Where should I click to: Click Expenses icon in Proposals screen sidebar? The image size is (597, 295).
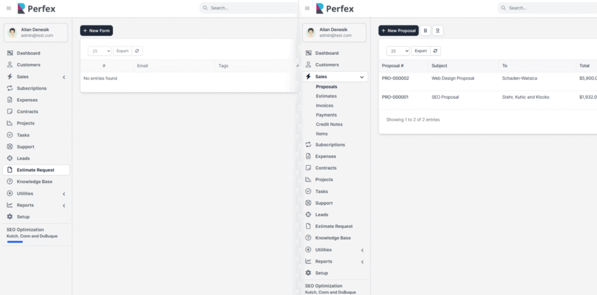click(x=308, y=156)
